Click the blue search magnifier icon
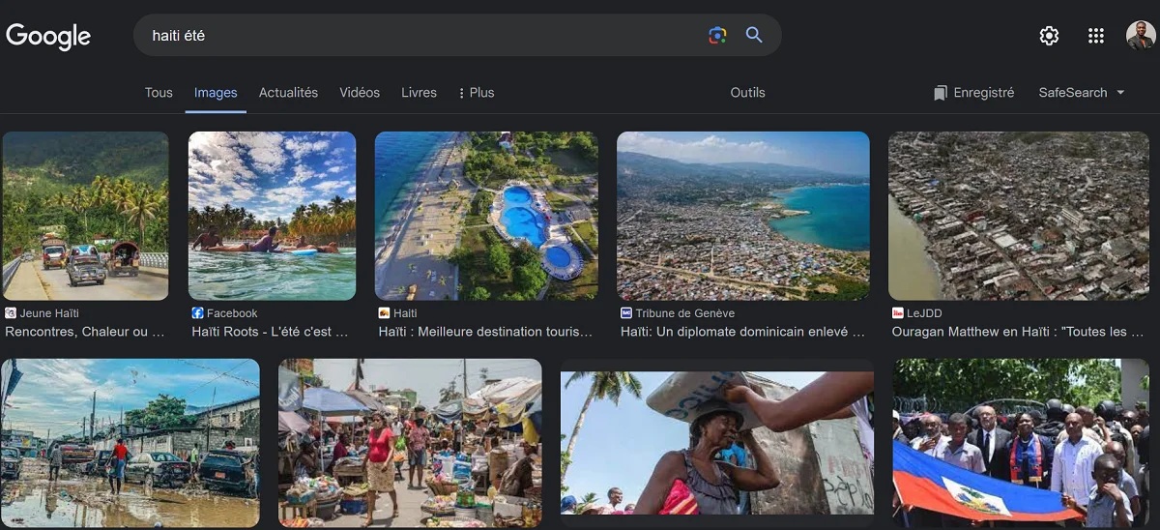Viewport: 1160px width, 530px height. coord(754,36)
